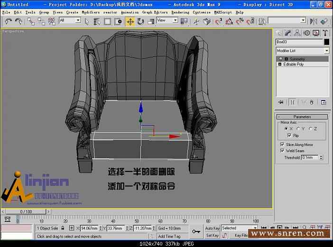Click the Configure Modifier Sets icon

[x=324, y=102]
